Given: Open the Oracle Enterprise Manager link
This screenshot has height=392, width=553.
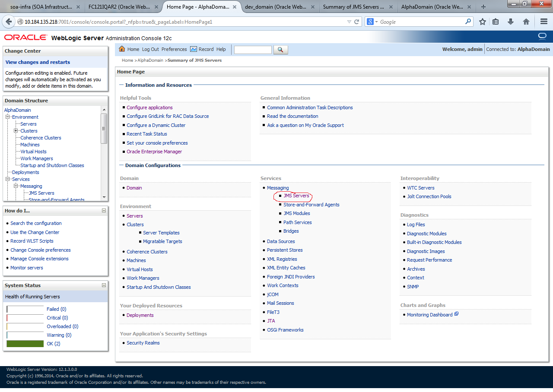Looking at the screenshot, I should [154, 152].
